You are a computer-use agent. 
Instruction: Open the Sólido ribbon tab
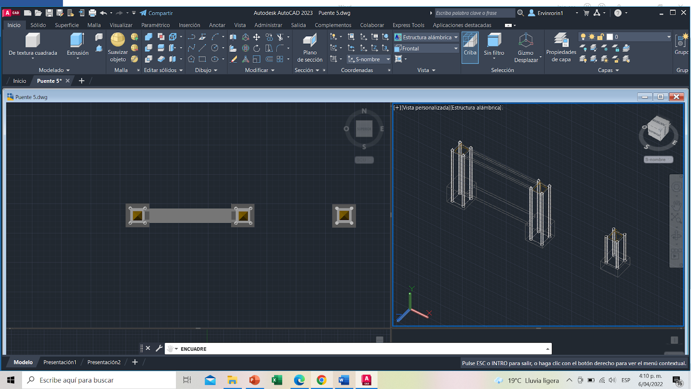tap(38, 25)
